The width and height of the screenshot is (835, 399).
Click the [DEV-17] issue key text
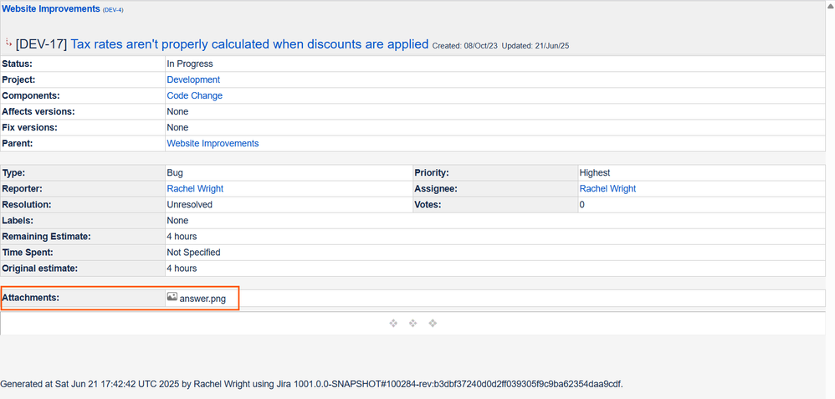42,44
